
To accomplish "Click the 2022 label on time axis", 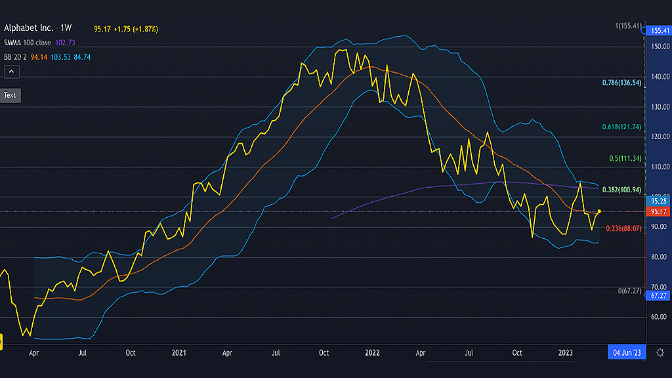I will 372,352.
